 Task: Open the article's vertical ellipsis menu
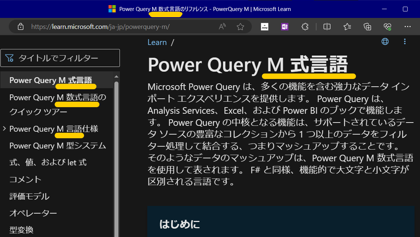coord(405,41)
